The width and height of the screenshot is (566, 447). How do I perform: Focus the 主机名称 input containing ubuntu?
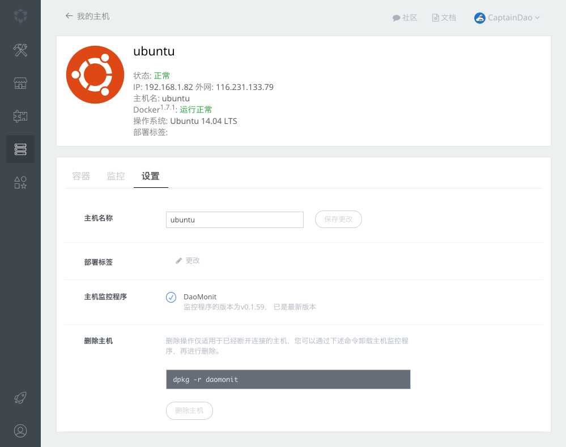pos(235,220)
